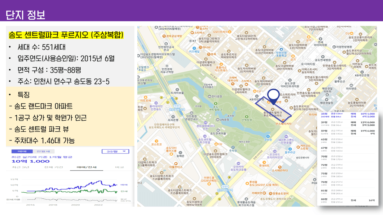Select the 최근 3년 chart tab
The width and height of the screenshot is (383, 215).
pos(20,167)
